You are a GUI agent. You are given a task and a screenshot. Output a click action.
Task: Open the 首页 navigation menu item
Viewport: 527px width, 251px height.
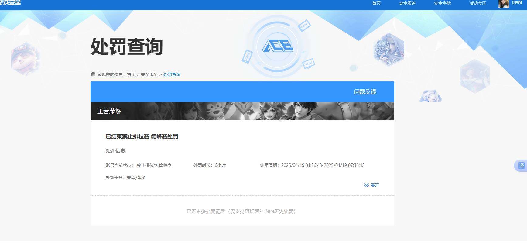point(376,3)
